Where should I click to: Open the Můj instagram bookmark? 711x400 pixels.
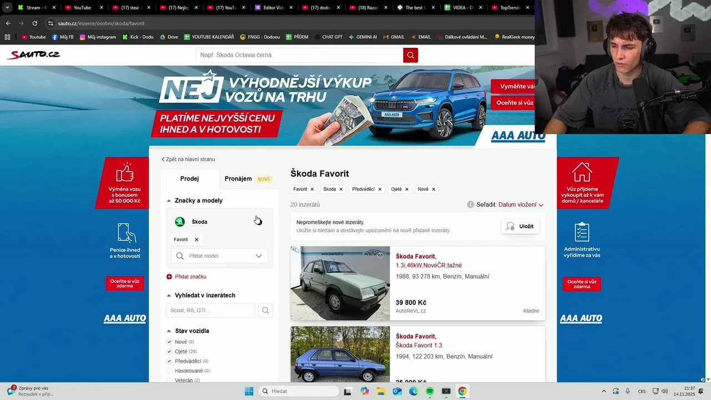click(x=98, y=37)
